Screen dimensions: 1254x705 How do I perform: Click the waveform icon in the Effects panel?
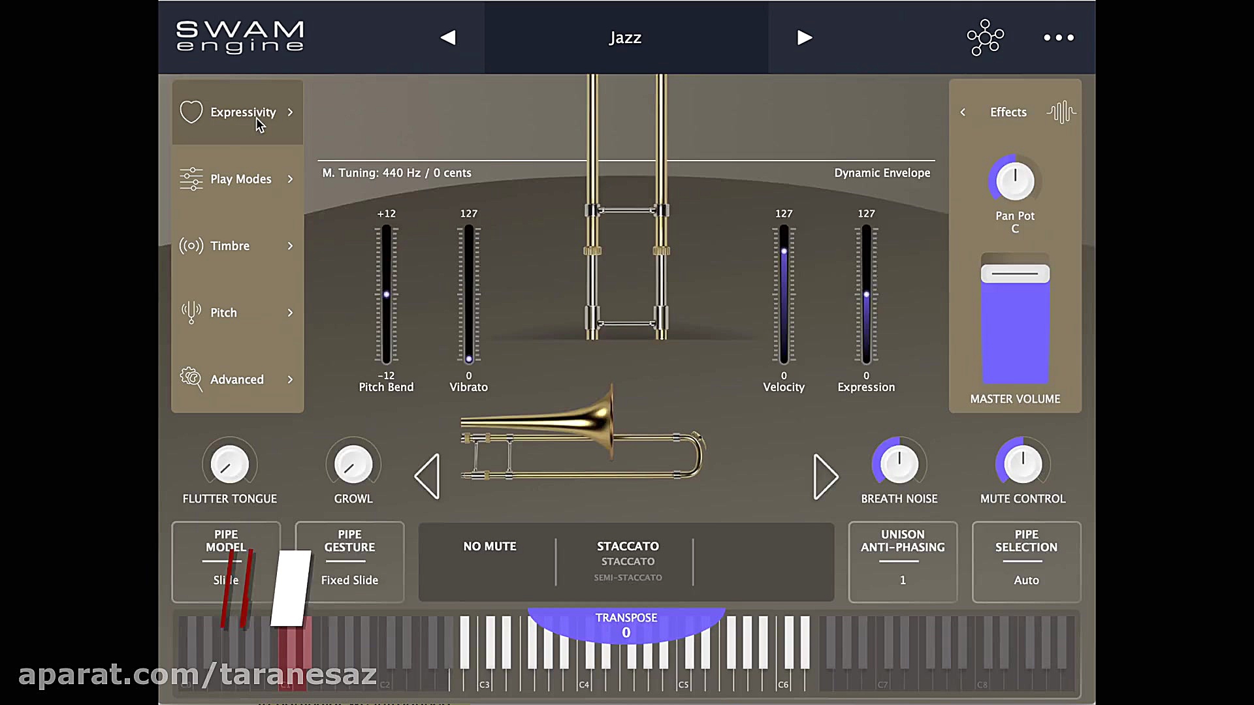pyautogui.click(x=1061, y=112)
